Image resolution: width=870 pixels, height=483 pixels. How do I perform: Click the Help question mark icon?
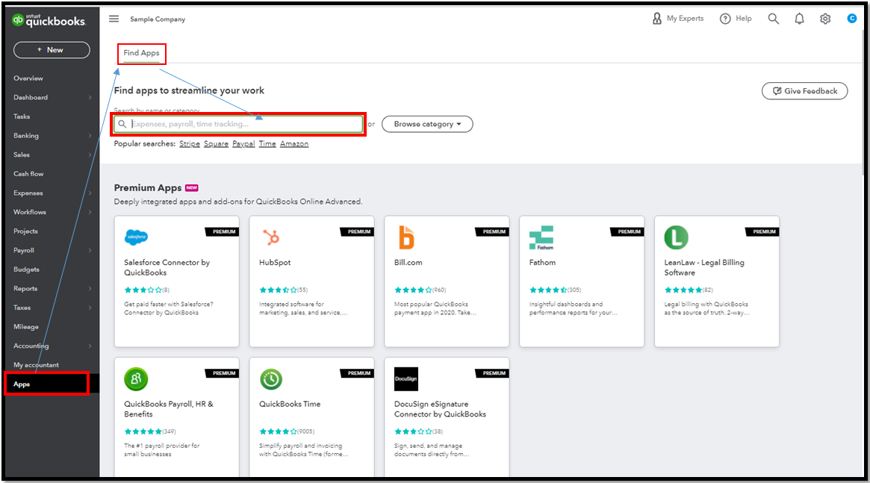(x=725, y=19)
